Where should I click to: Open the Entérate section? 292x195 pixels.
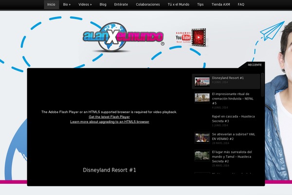pos(121,4)
